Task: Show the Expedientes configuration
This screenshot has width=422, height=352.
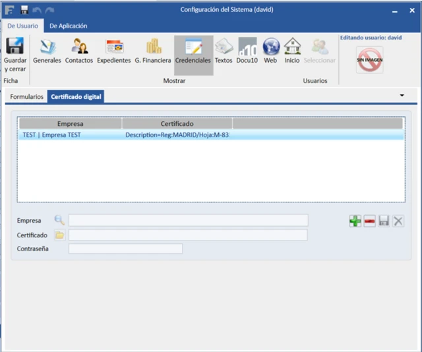Action: pyautogui.click(x=114, y=51)
